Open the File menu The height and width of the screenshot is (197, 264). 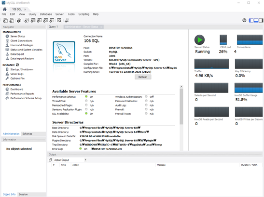tap(4, 14)
